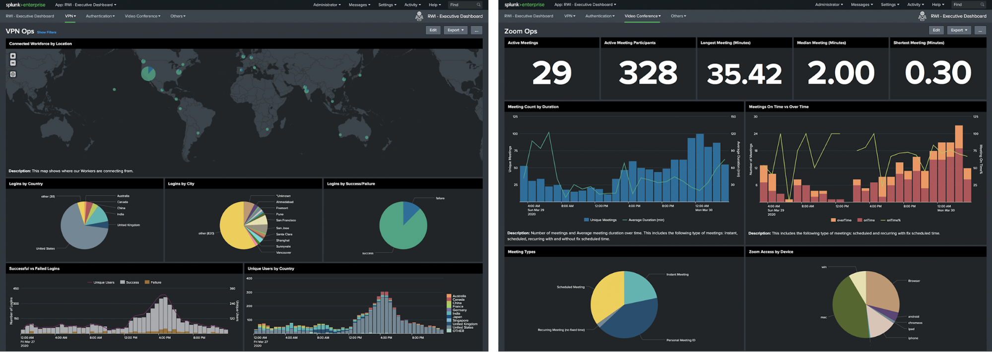Click the large pie bubble over western United States
The image size is (992, 352).
[148, 74]
